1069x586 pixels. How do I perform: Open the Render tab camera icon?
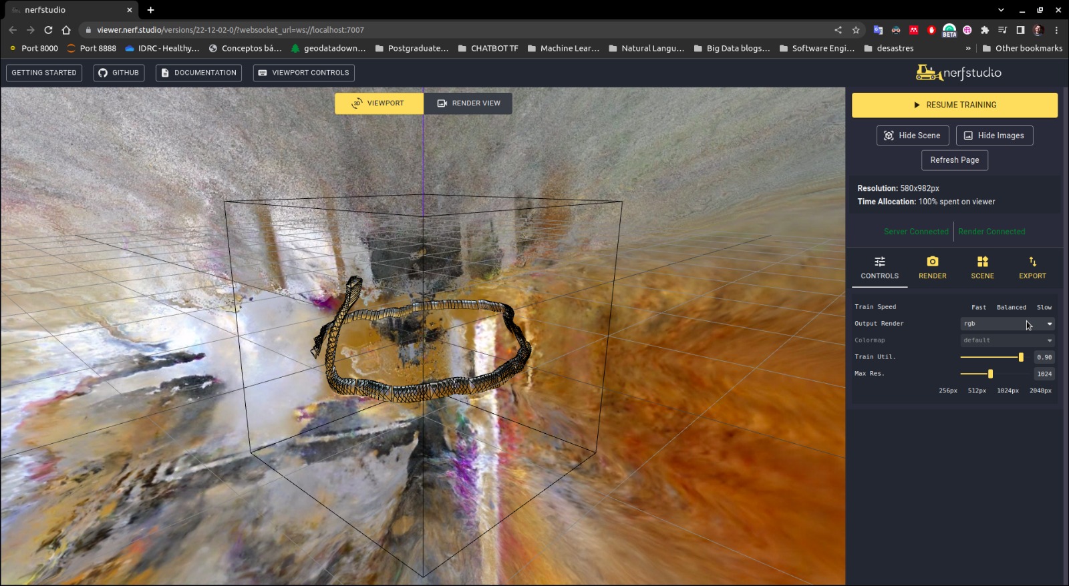932,262
